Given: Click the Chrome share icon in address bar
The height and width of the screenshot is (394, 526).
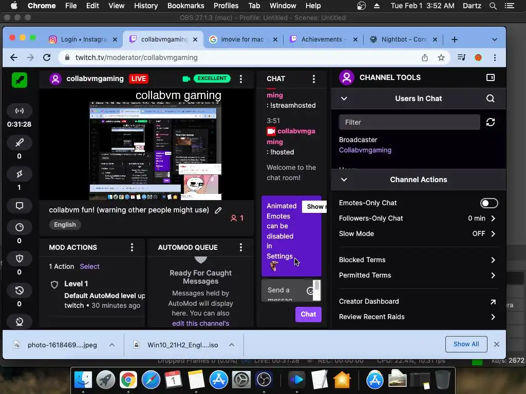Looking at the screenshot, I should click(425, 57).
